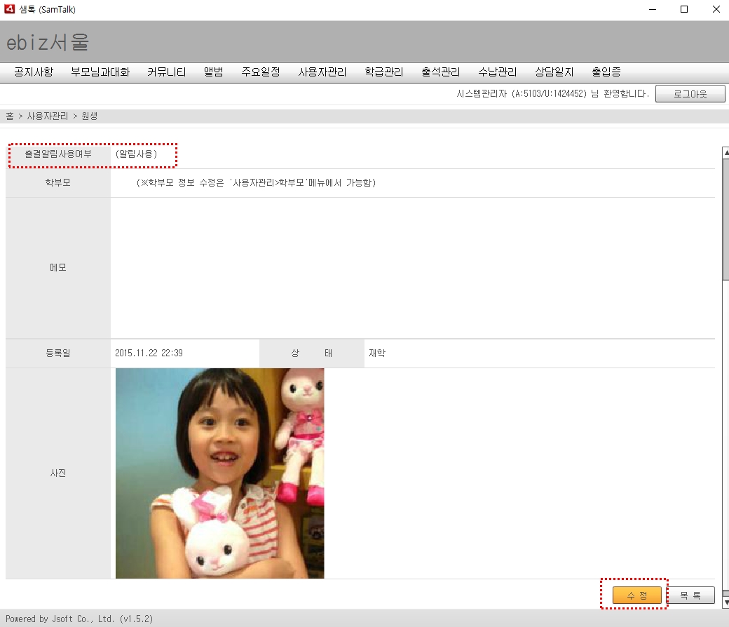729x627 pixels.
Task: Maximize the SamTalk window
Action: click(684, 9)
